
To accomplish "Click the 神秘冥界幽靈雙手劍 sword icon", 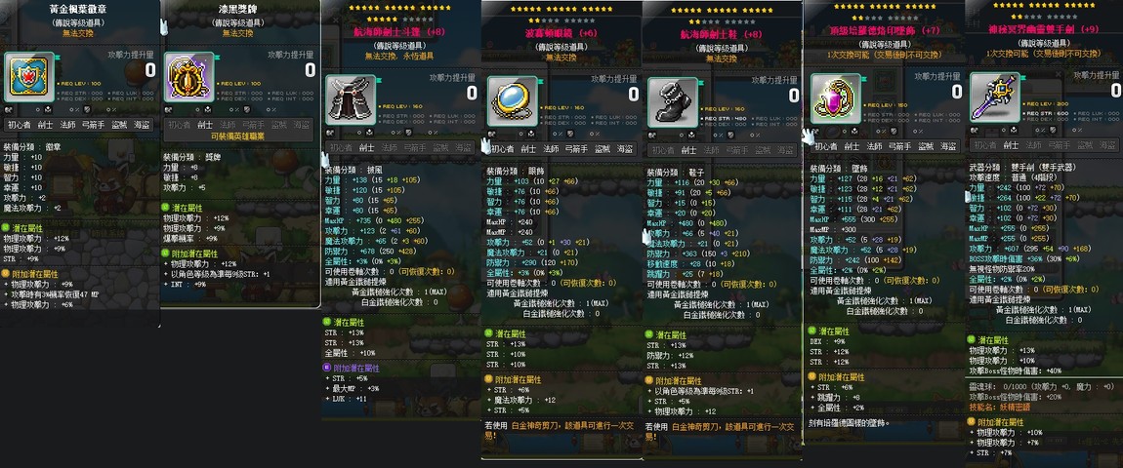I will click(x=995, y=97).
